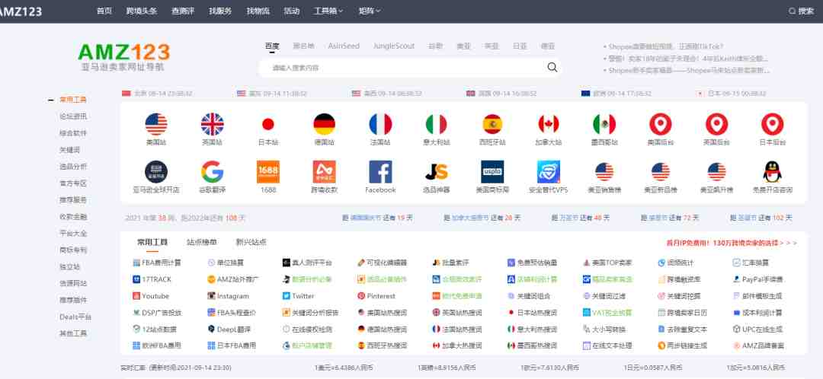
Task: Open the 美亚飙升榜 flag icon
Action: [x=716, y=171]
